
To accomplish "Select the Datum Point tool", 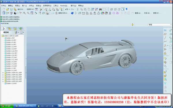I will click(x=165, y=45).
